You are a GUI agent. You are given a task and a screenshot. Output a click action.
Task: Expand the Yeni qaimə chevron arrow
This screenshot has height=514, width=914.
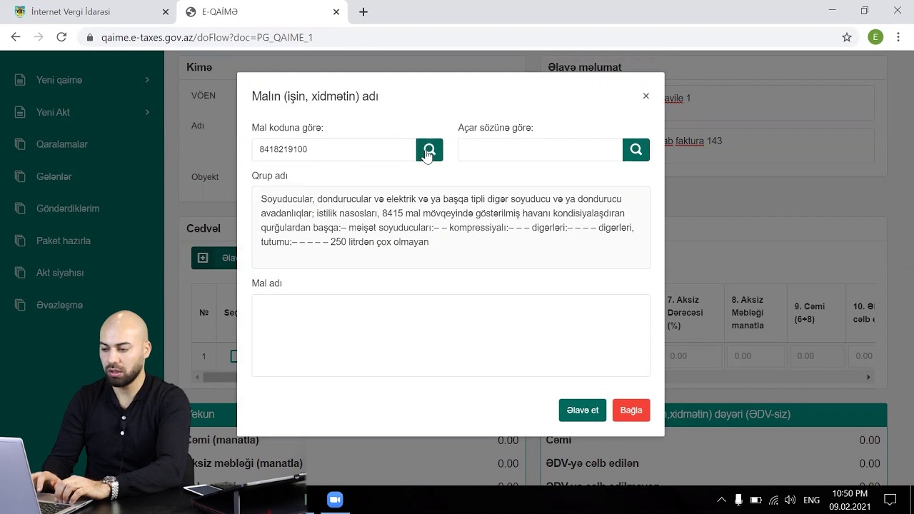[x=147, y=80]
